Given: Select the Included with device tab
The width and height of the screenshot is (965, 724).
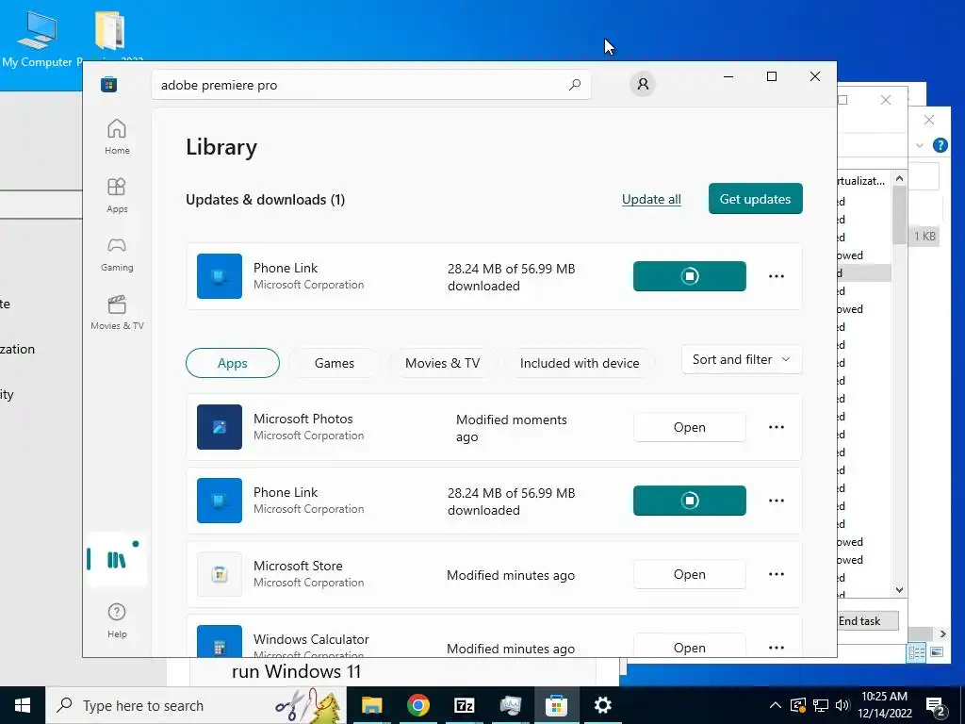Looking at the screenshot, I should (x=580, y=363).
